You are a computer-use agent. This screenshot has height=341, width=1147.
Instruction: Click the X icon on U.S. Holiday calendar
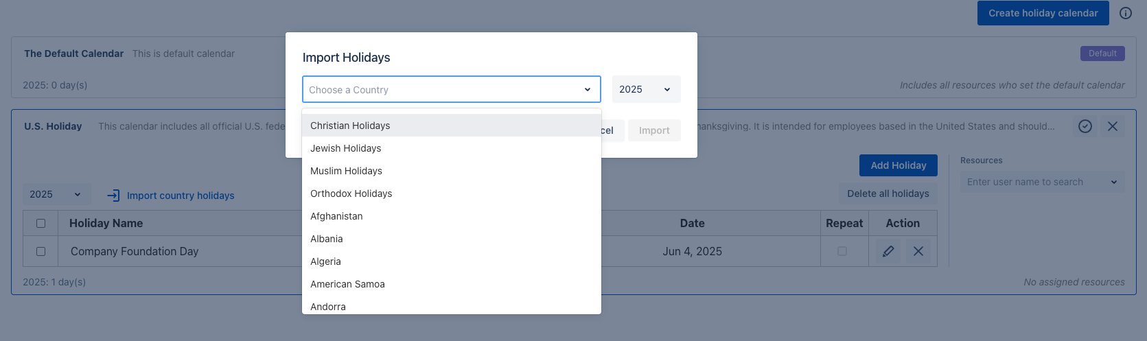pos(1113,126)
